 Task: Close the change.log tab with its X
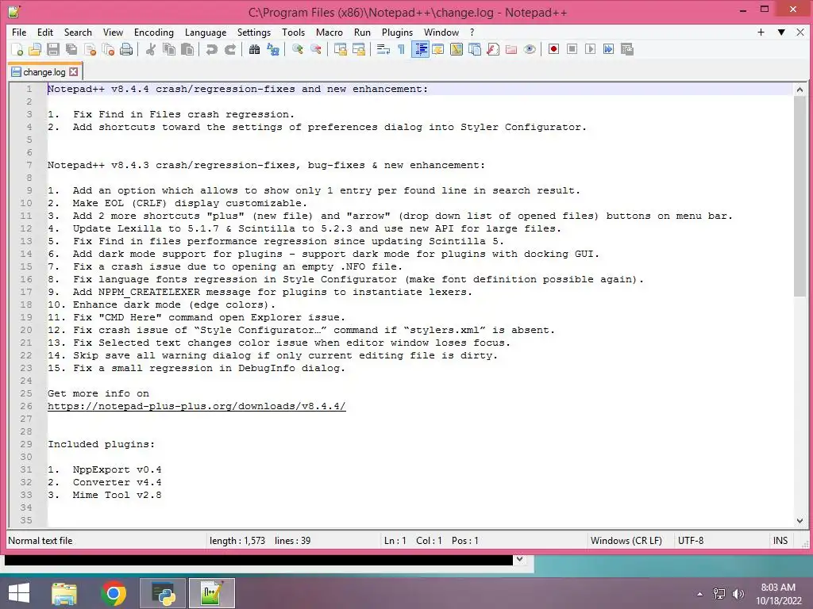coord(74,72)
